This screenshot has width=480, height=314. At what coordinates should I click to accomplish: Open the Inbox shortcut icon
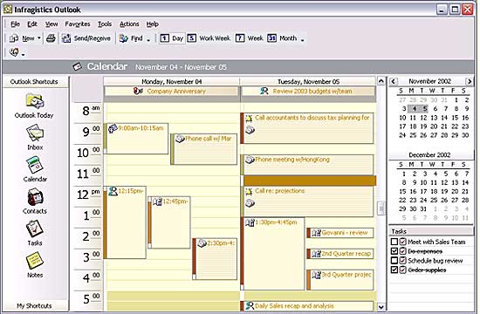pos(35,133)
